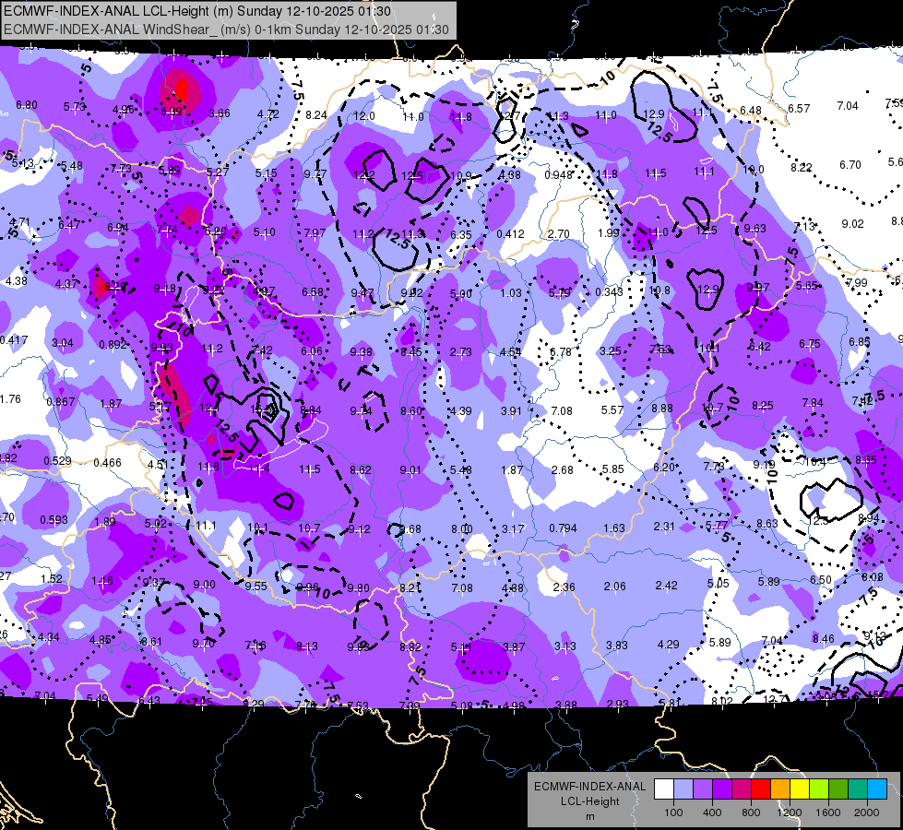Select the yellow legend color swatch

(800, 789)
